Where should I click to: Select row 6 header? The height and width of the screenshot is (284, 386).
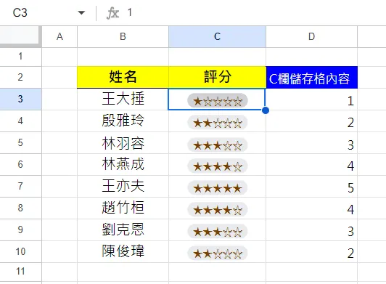click(x=20, y=164)
